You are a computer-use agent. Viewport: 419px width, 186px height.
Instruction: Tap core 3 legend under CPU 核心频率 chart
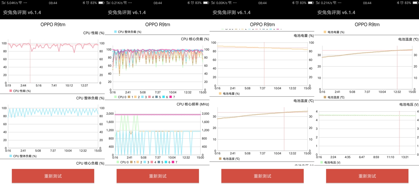pos(146,162)
